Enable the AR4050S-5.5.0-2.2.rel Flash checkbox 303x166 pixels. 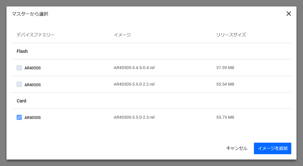[x=19, y=84]
